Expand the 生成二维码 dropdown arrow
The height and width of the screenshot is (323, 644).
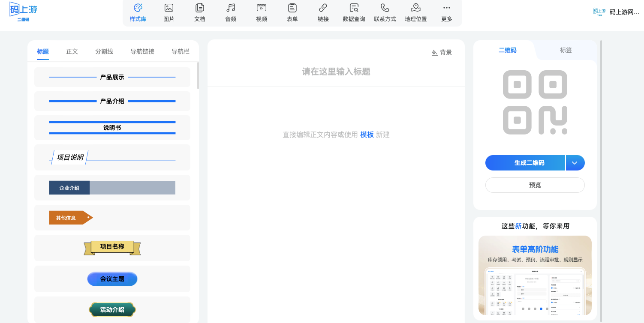click(x=575, y=163)
